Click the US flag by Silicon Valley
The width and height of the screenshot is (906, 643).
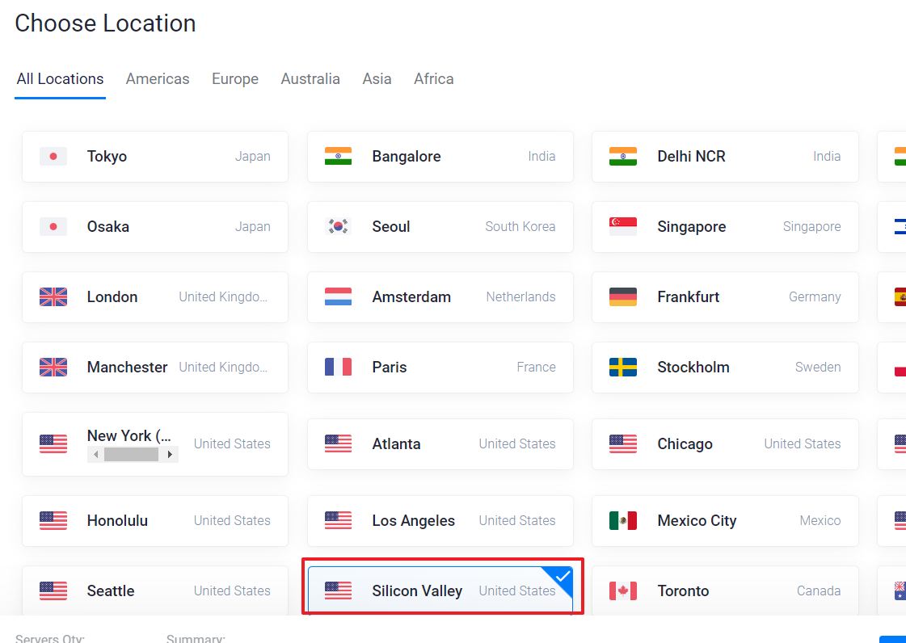coord(338,591)
